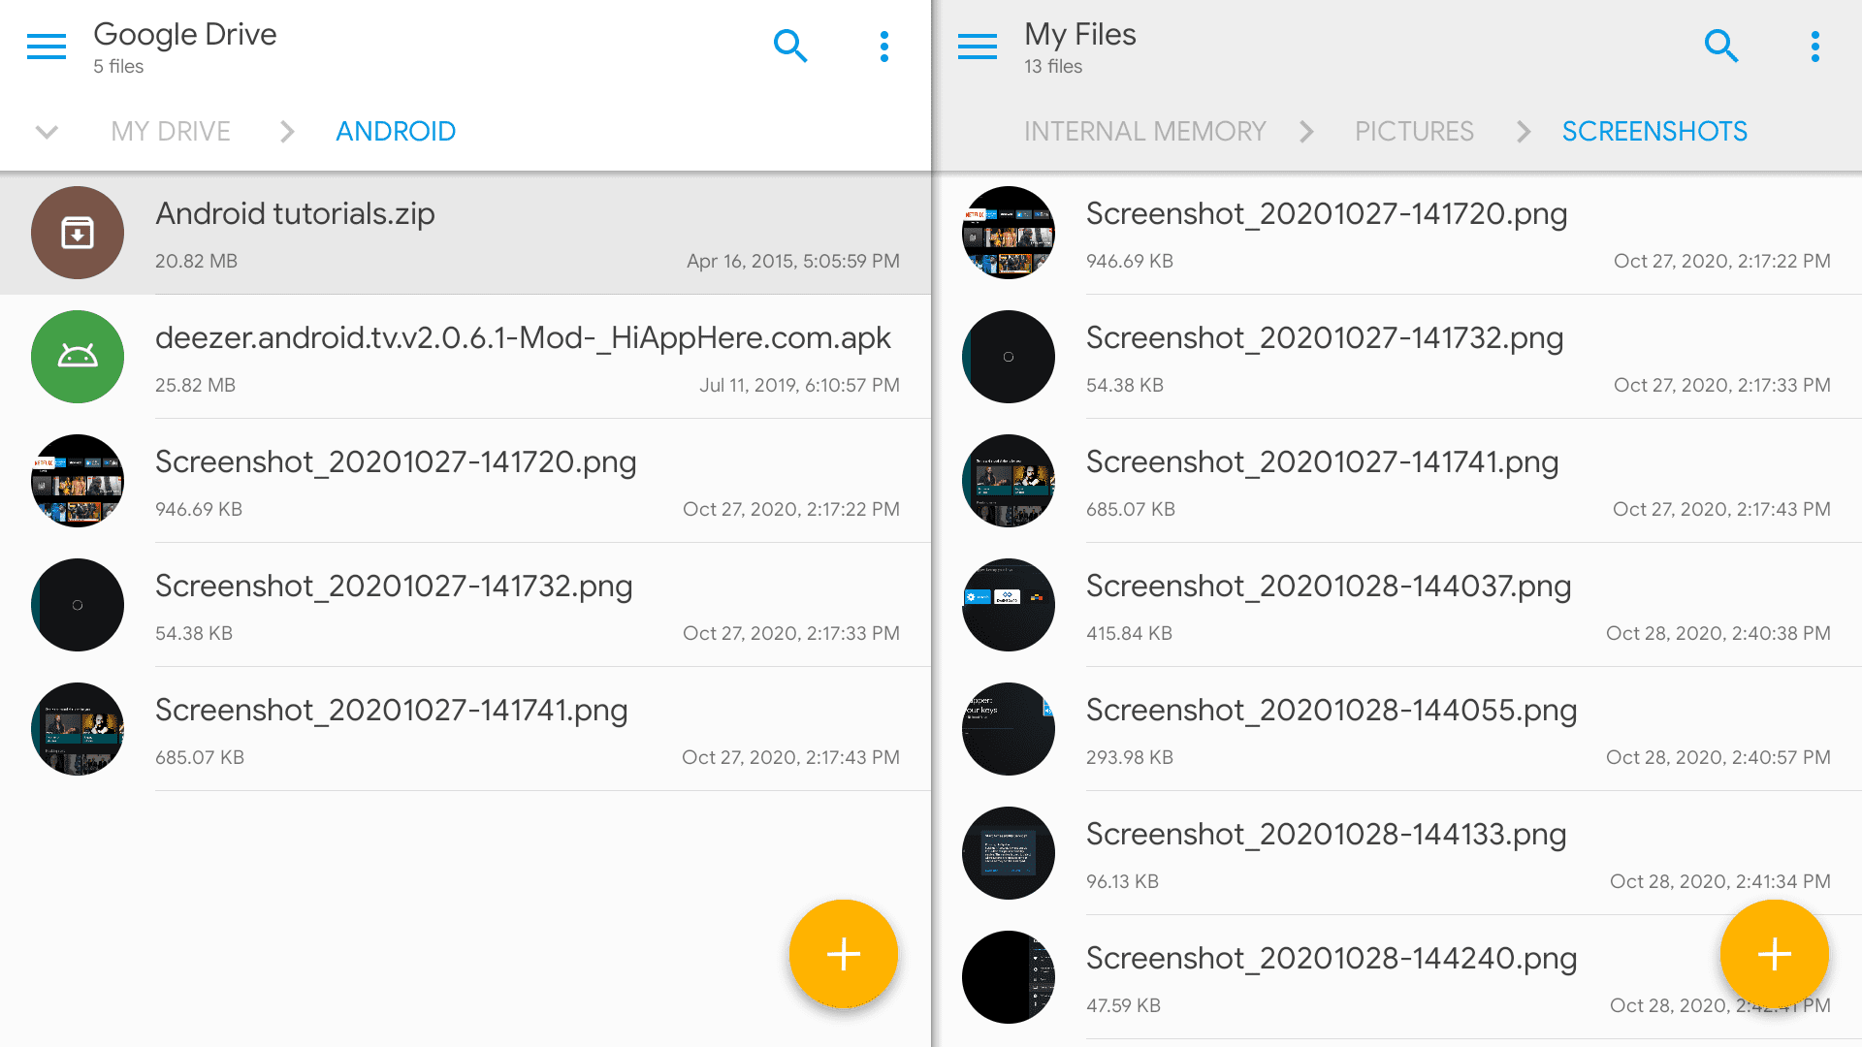The width and height of the screenshot is (1862, 1047).
Task: Open Screenshot_20201028-144037.png file
Action: click(x=1396, y=605)
